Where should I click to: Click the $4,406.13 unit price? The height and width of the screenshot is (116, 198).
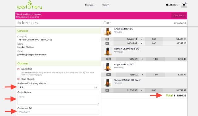tap(132, 39)
